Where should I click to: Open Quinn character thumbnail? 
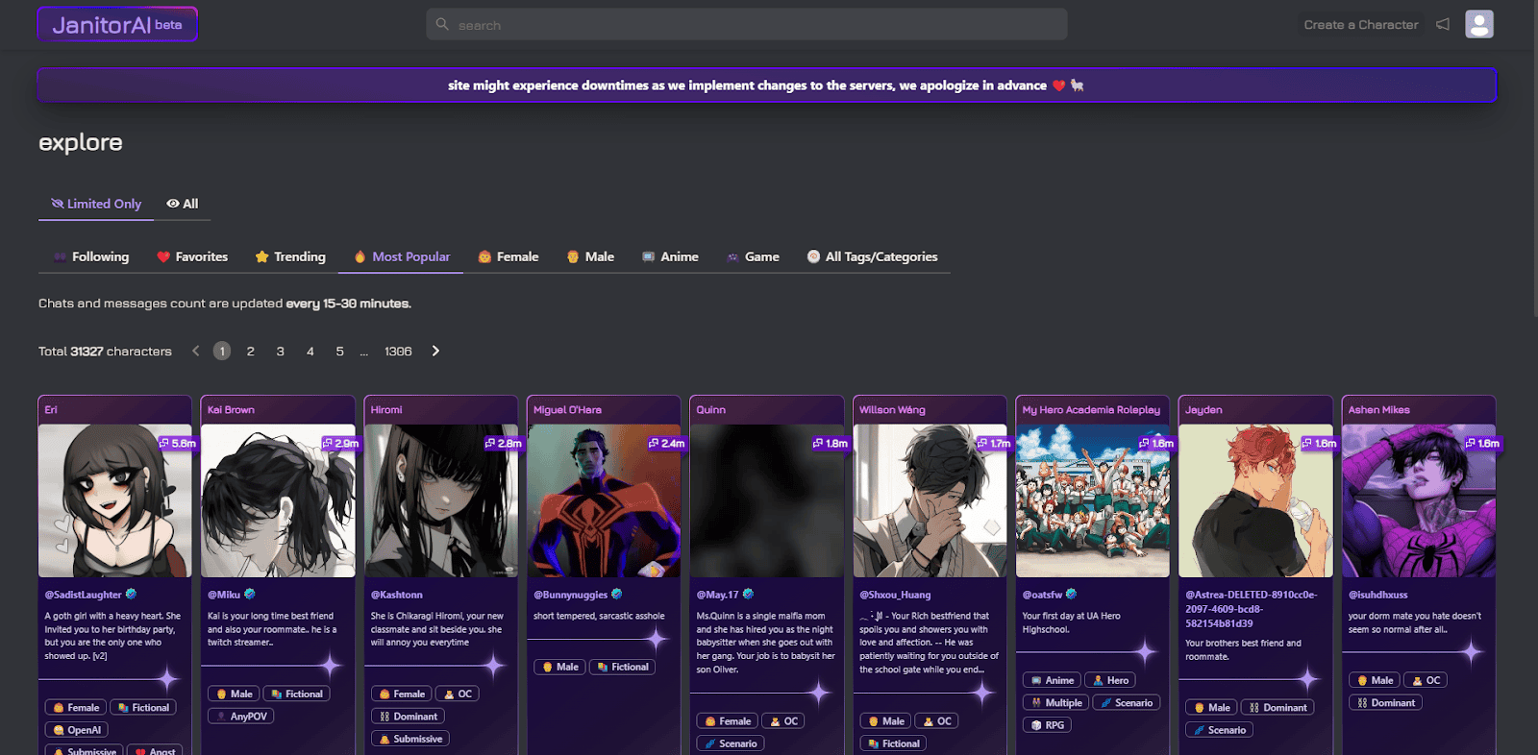coord(767,500)
